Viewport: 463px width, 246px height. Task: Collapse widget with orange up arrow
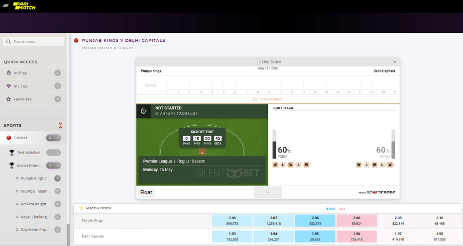268,192
